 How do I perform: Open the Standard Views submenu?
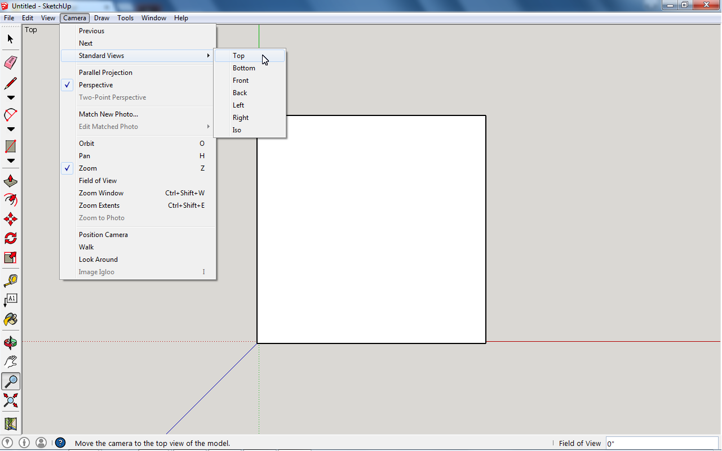101,56
